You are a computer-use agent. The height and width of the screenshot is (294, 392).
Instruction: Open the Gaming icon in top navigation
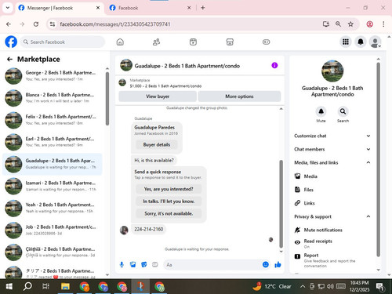[266, 42]
